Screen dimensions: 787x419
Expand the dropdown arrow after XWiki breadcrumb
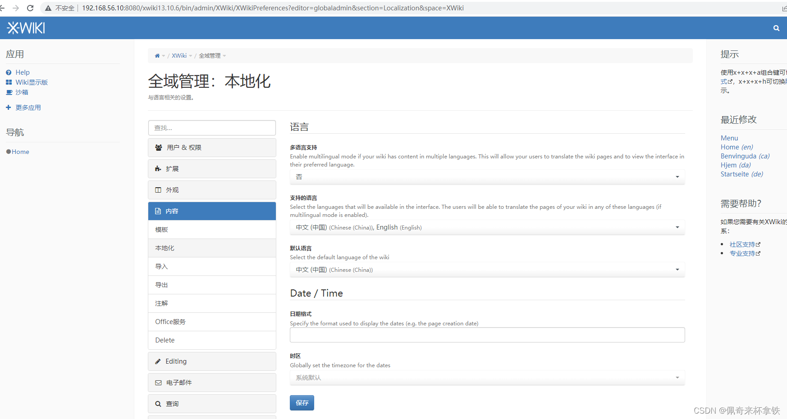[x=190, y=56]
